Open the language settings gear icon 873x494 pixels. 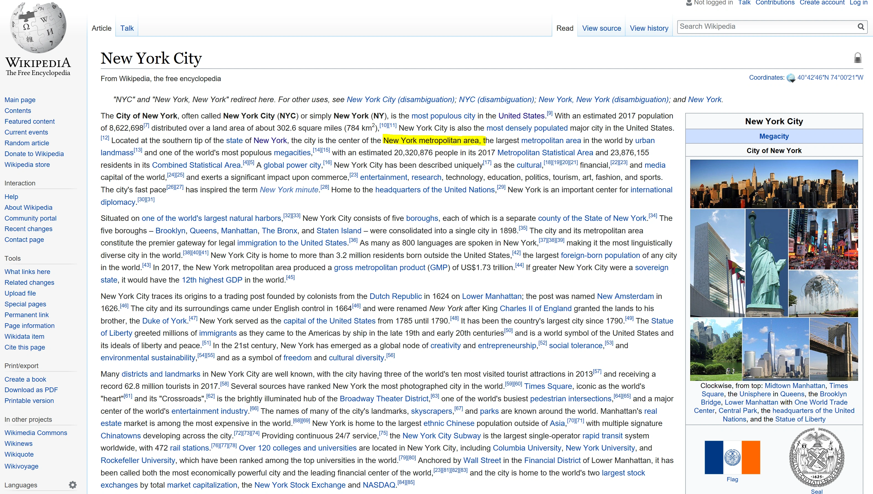pyautogui.click(x=72, y=485)
